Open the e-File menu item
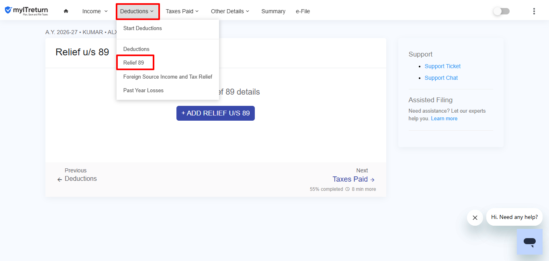Viewport: 549px width, 261px height. [x=303, y=11]
